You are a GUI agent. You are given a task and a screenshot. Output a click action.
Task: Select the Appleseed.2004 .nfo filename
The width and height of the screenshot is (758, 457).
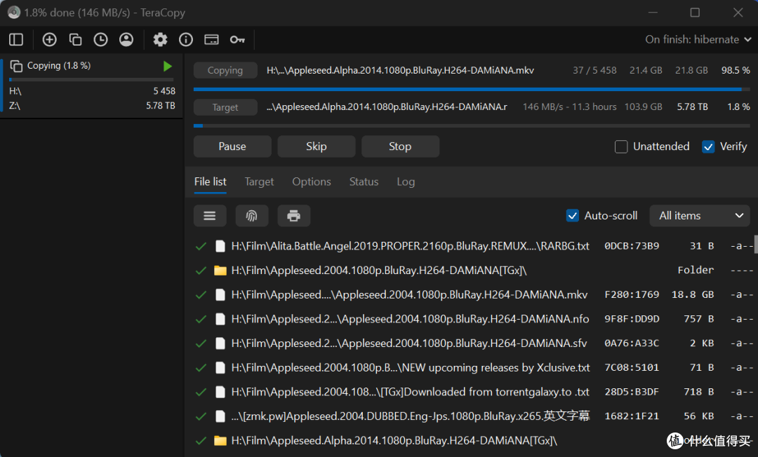[410, 319]
